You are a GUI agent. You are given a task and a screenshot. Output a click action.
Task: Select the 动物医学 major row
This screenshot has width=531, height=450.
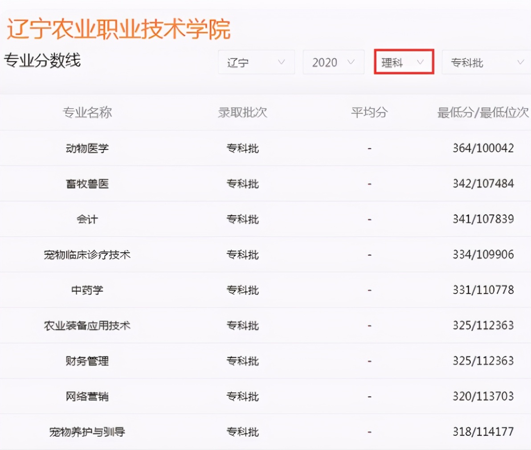click(x=87, y=148)
